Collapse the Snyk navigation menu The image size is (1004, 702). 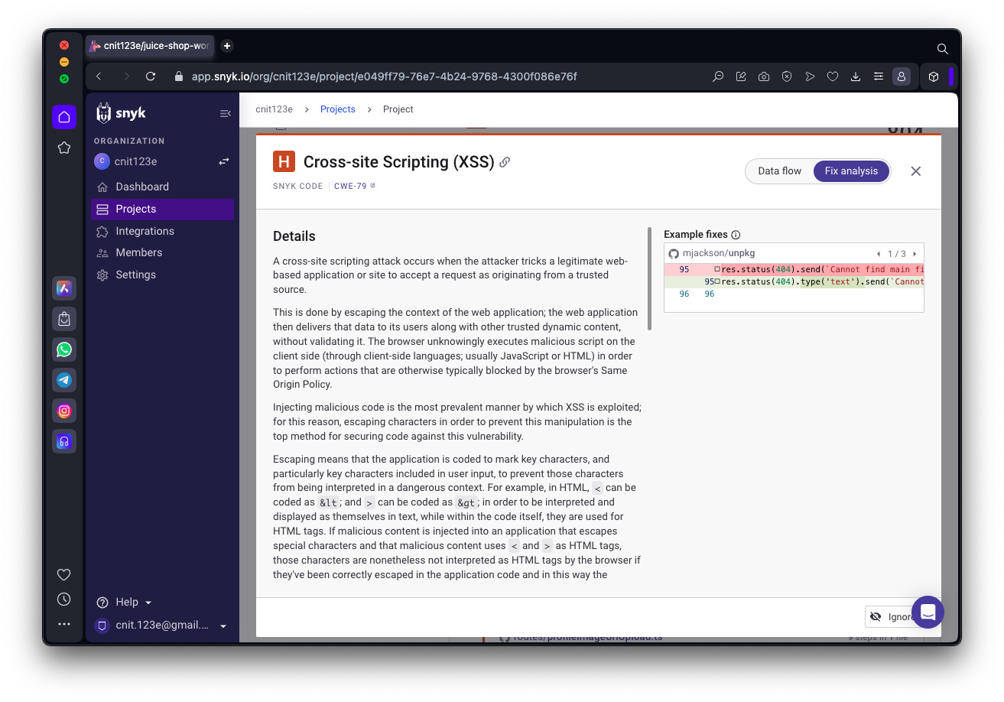click(x=225, y=113)
